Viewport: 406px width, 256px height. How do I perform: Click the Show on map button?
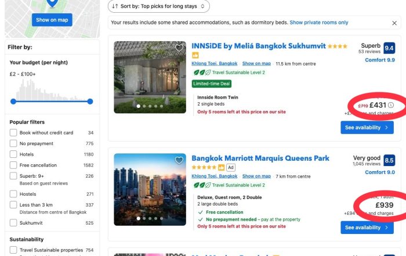52,20
